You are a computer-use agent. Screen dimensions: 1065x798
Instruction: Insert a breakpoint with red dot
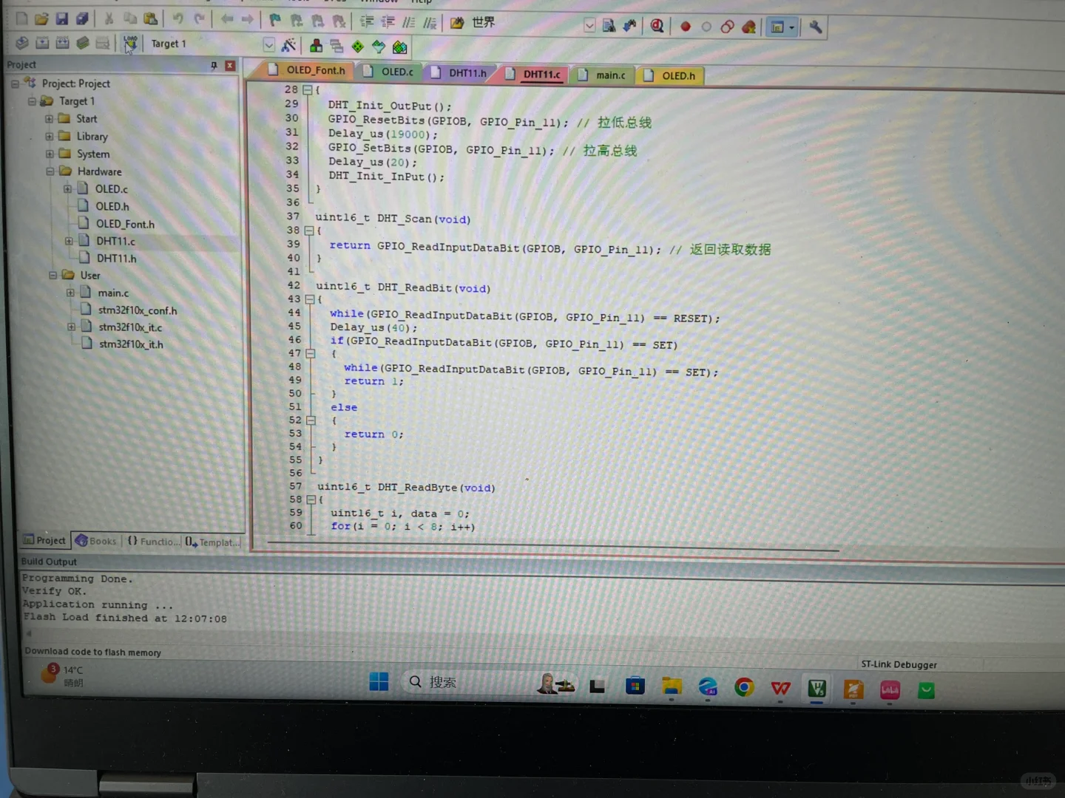pos(686,27)
